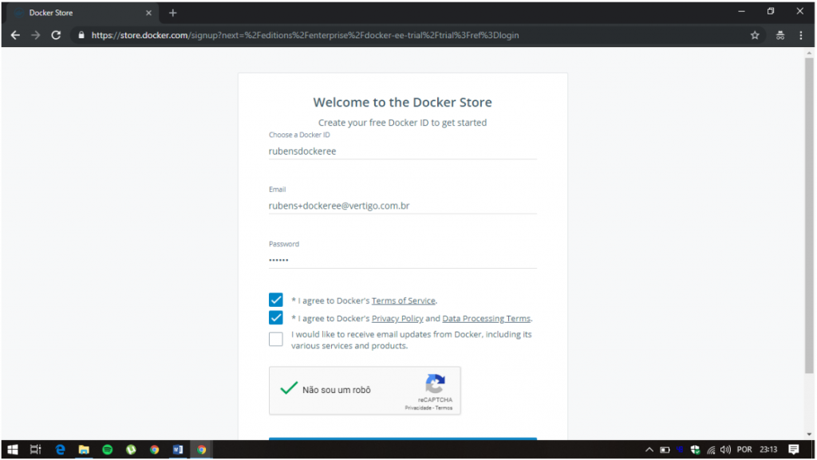Open the Terms of Service link
This screenshot has width=817, height=460.
tap(403, 301)
